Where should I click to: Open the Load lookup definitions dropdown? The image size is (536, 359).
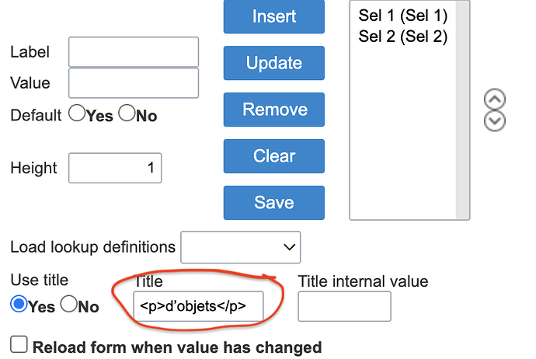pos(241,247)
